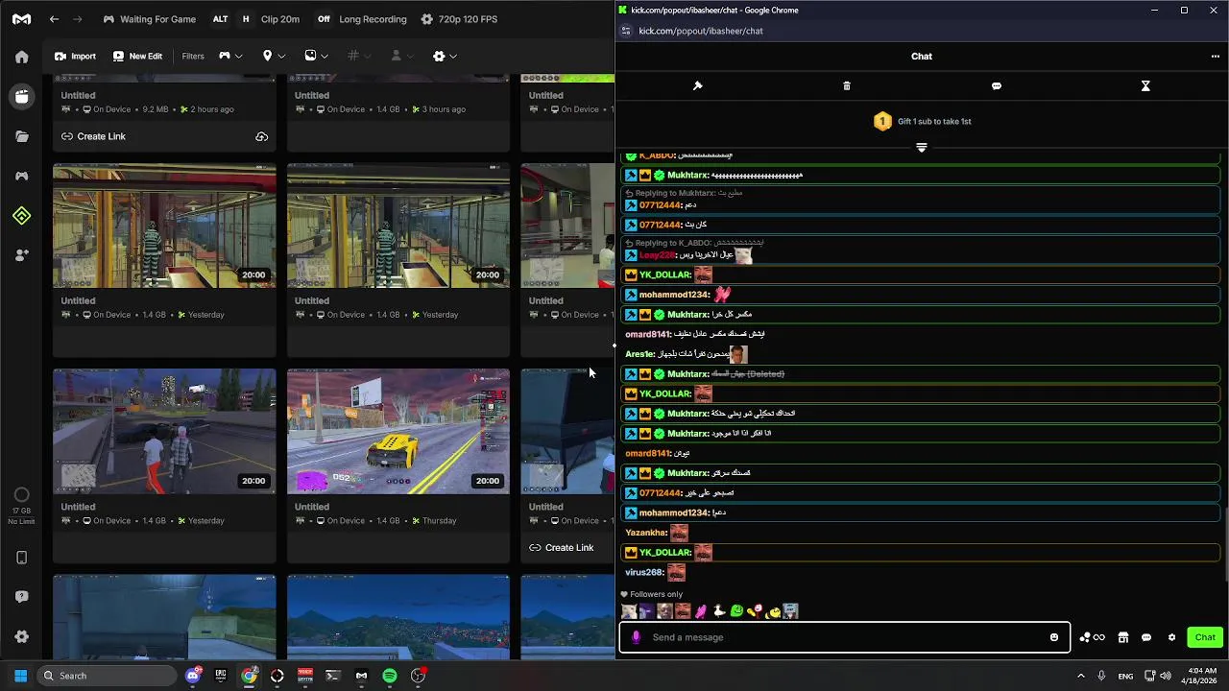Open 720p 120 FPS quality settings

click(459, 19)
